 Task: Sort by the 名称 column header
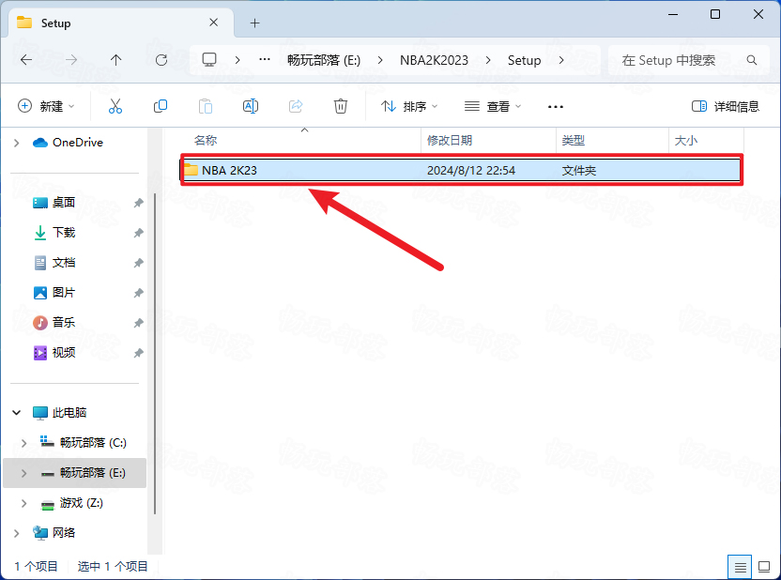tap(300, 141)
